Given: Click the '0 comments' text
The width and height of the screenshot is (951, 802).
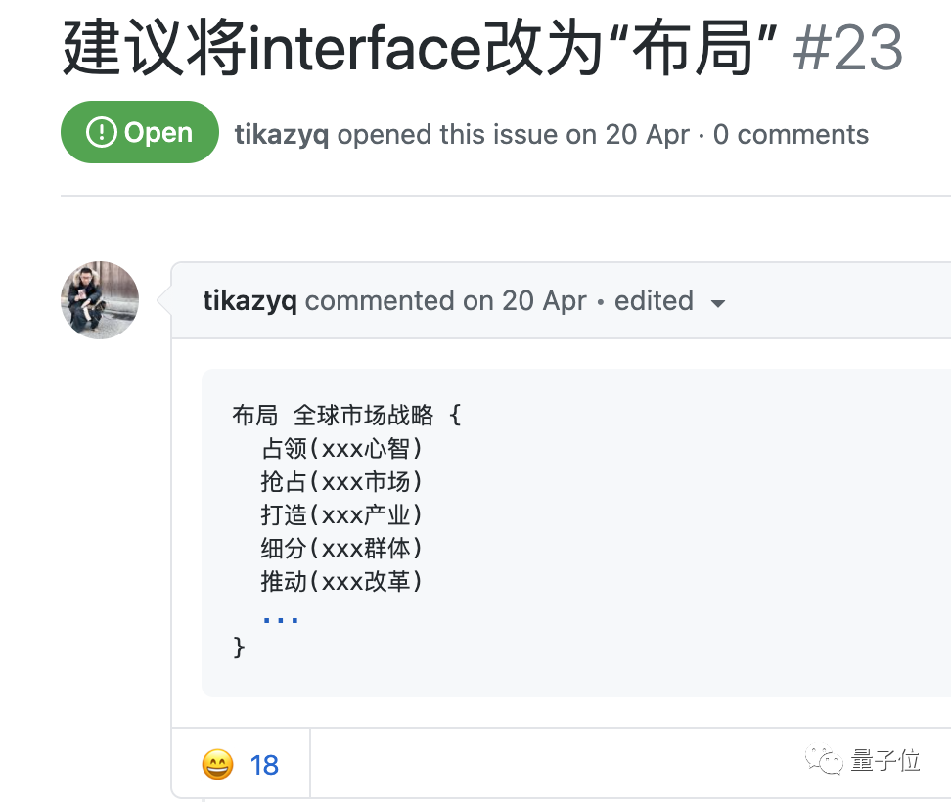Looking at the screenshot, I should (791, 134).
